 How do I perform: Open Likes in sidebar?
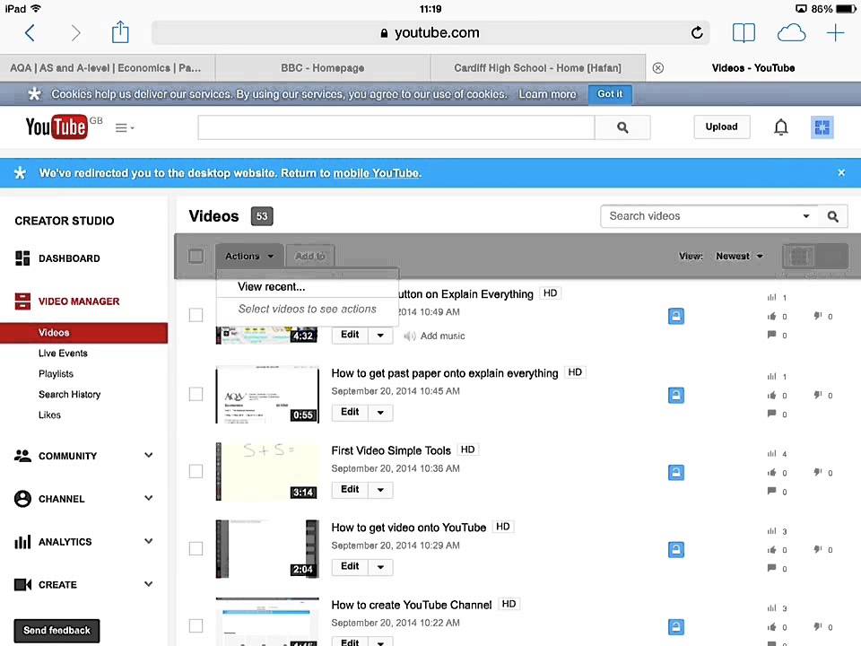pos(49,415)
